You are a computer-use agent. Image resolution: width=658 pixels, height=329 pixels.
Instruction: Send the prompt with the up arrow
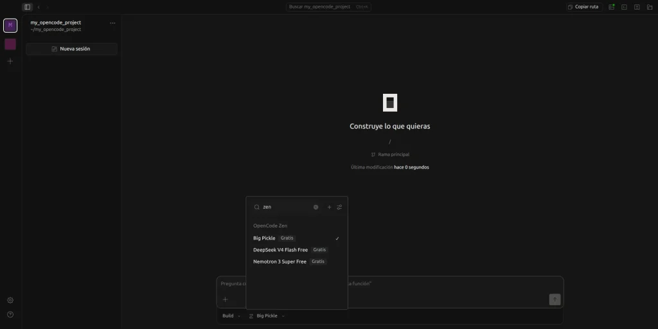coord(555,299)
